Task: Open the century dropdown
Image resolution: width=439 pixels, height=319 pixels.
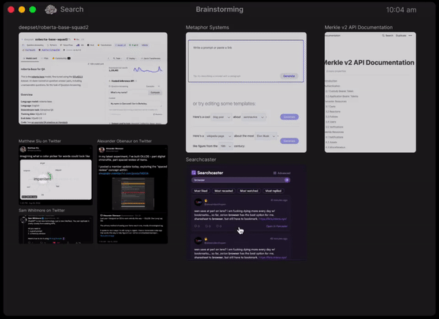Action: coord(225,146)
